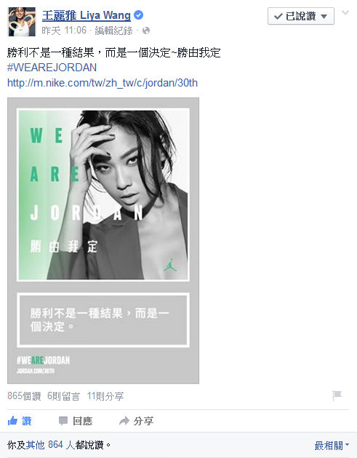Toggle the 已說讚 liked page button

301,16
